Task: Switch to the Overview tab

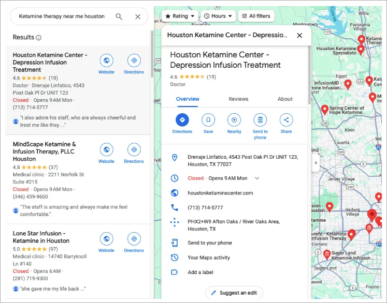Action: point(188,99)
